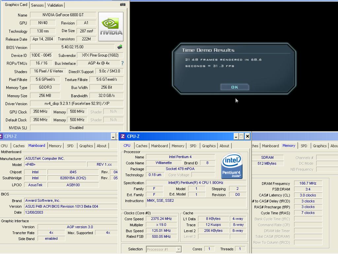The image size is (338, 254).
Task: Click the 82801BA (ICH2) southbridge field
Action: tap(73, 178)
